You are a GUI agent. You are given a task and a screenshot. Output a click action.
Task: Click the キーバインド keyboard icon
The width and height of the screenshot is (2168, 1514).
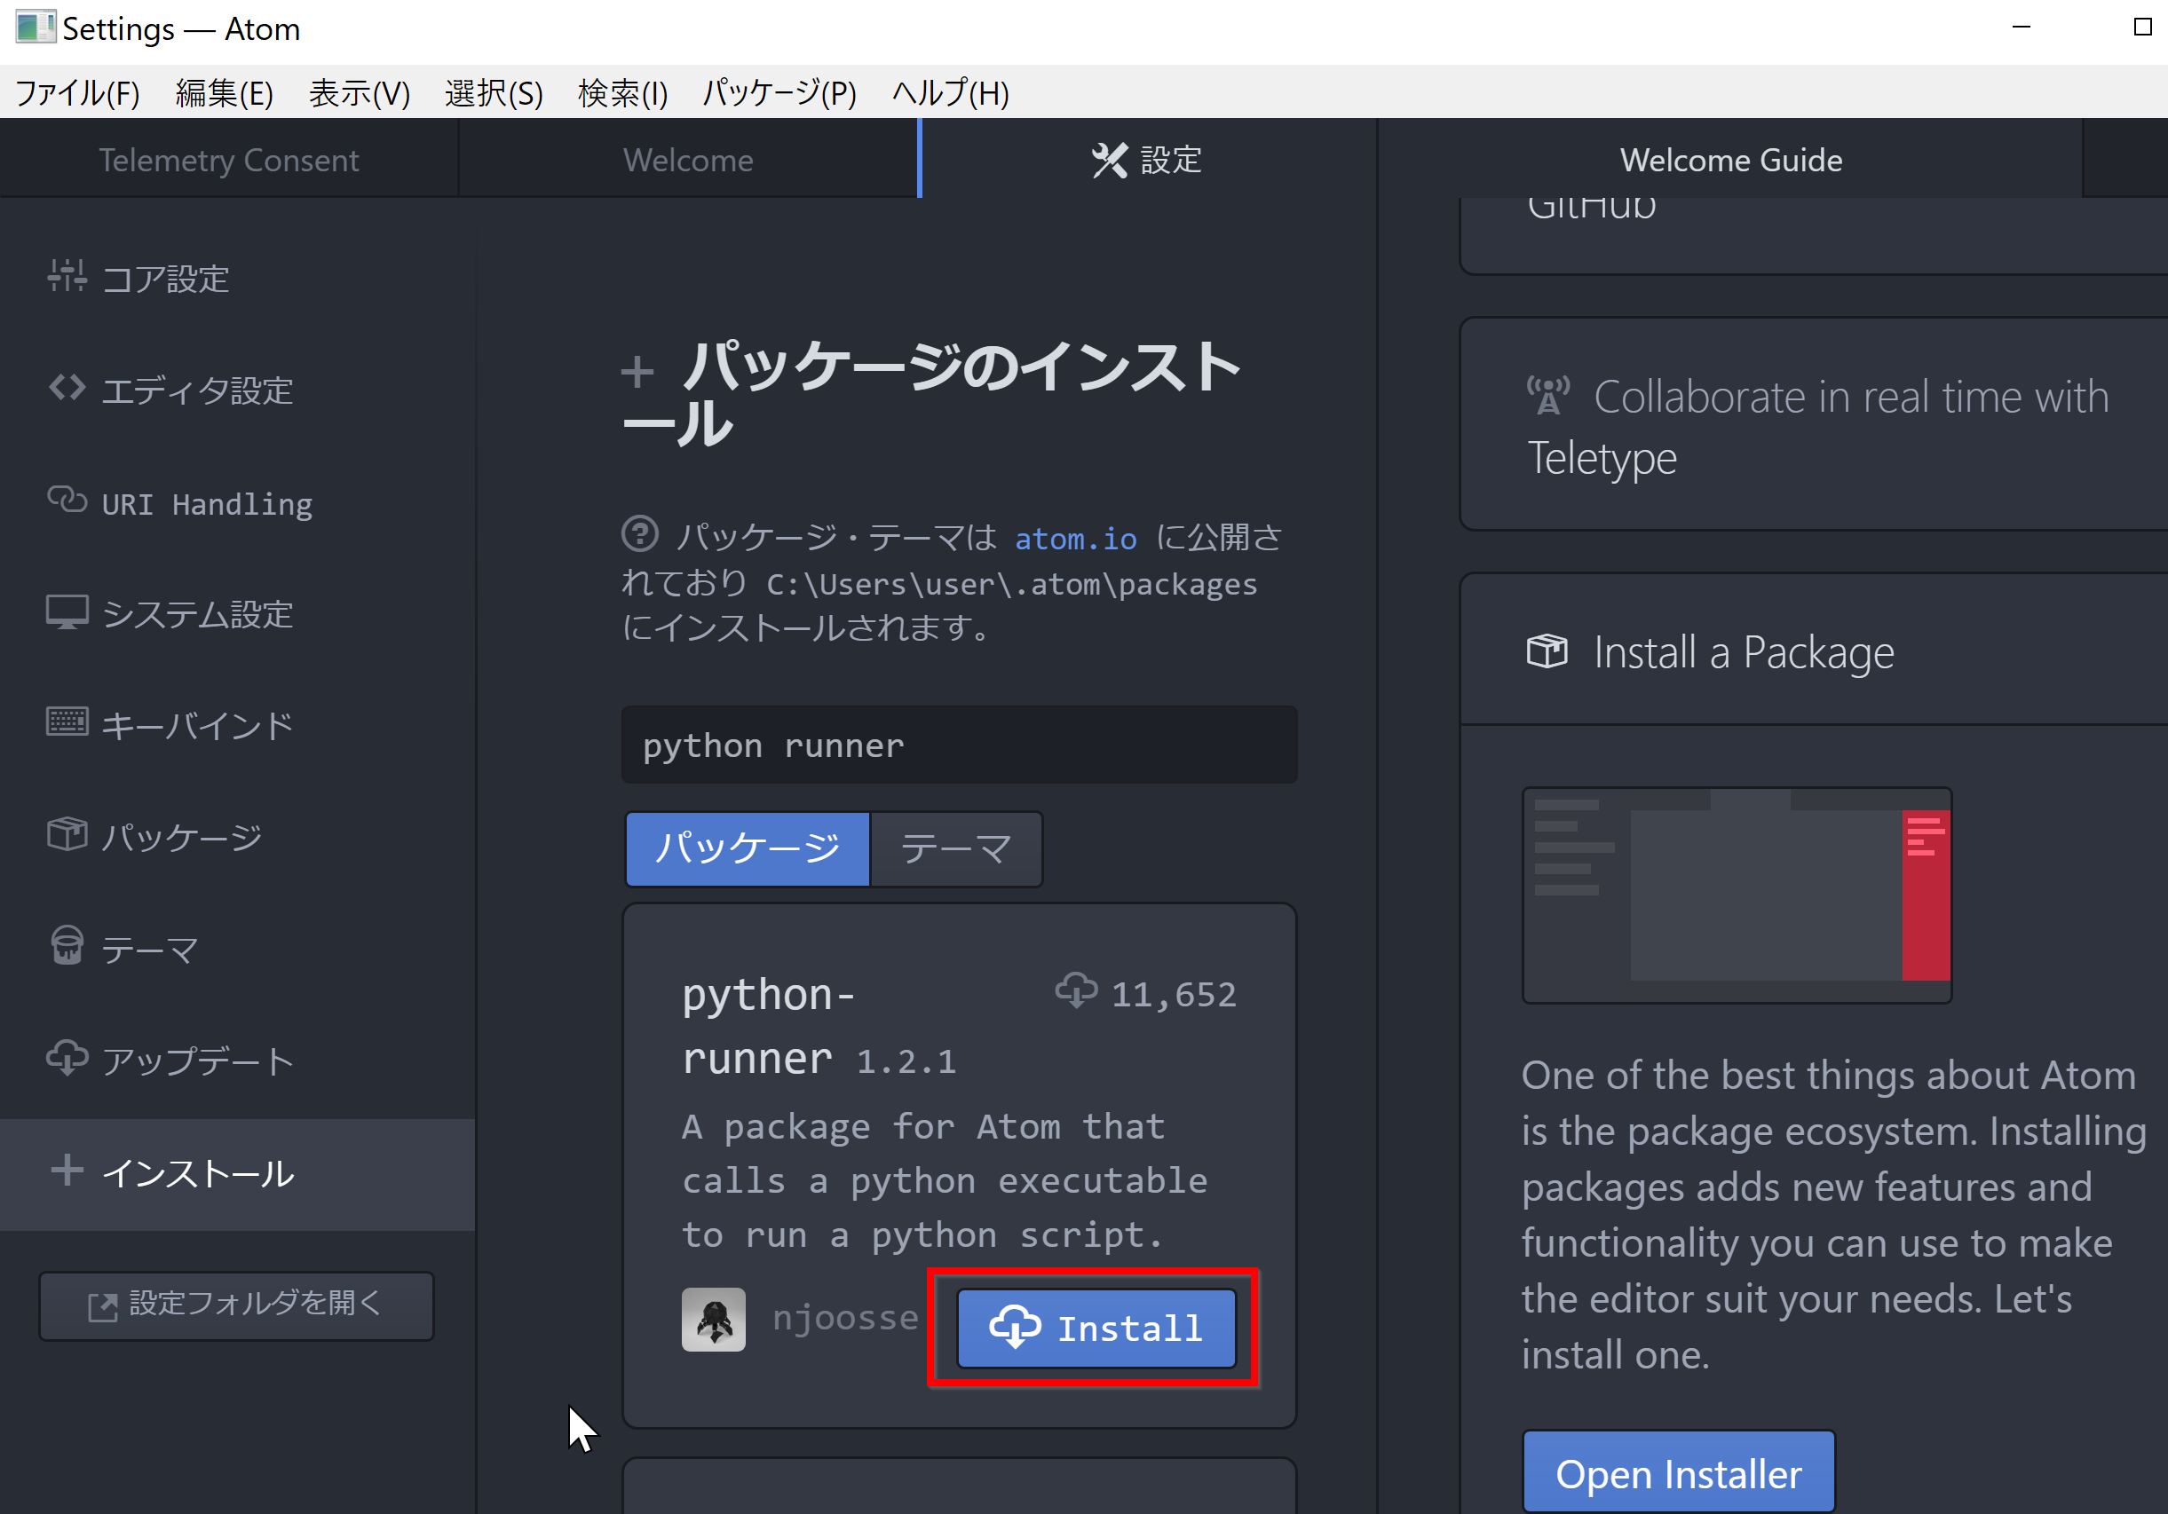[x=67, y=723]
